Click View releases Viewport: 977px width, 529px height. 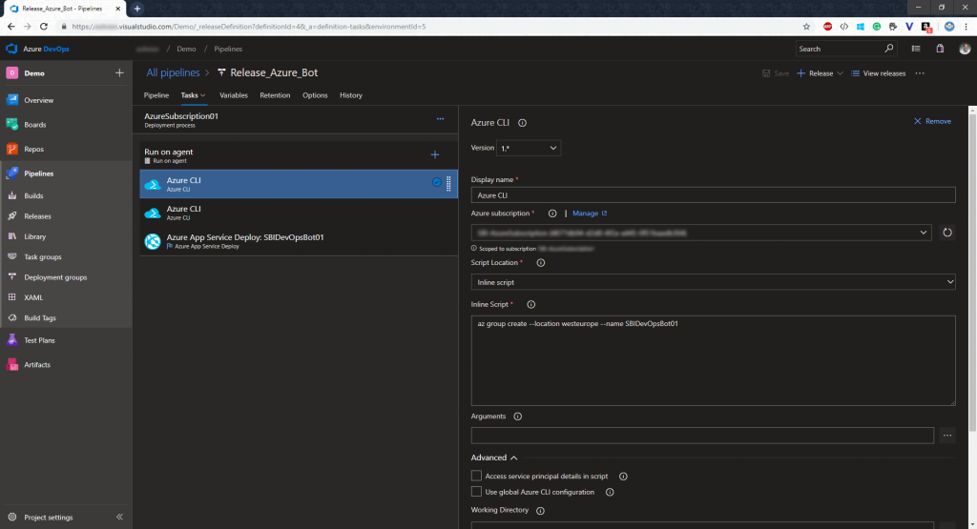click(x=879, y=73)
